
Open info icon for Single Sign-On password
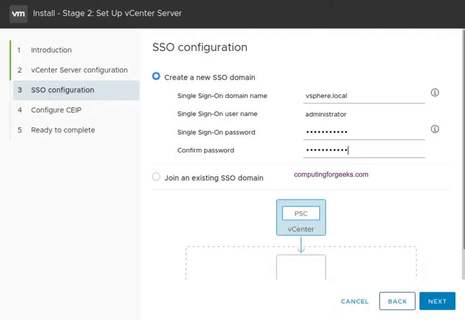pos(435,129)
